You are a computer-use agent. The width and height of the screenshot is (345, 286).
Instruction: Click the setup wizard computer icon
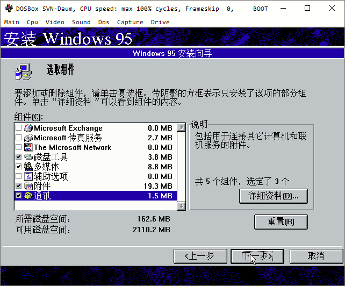coord(23,71)
